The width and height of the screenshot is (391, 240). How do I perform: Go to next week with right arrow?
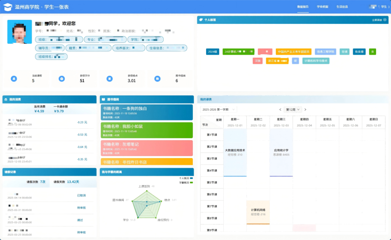click(305, 109)
